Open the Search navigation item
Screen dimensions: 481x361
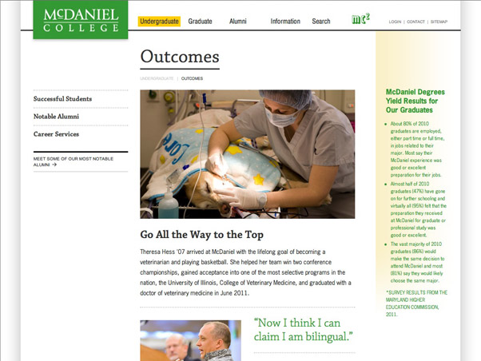click(321, 21)
